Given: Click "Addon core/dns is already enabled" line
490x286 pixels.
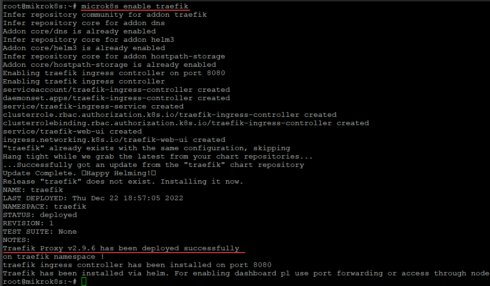Looking at the screenshot, I should pyautogui.click(x=79, y=32).
